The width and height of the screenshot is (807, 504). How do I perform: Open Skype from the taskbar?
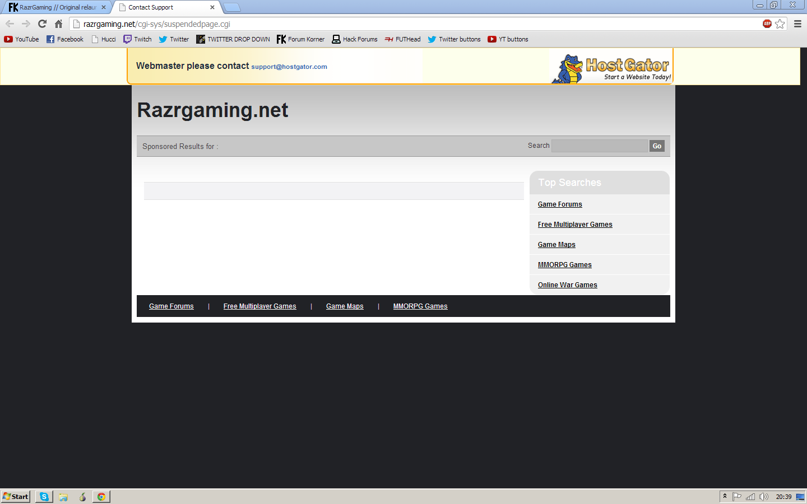[44, 497]
